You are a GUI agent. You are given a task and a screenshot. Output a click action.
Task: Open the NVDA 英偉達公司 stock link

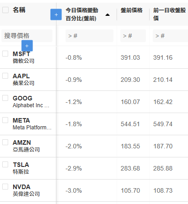tap(26, 190)
